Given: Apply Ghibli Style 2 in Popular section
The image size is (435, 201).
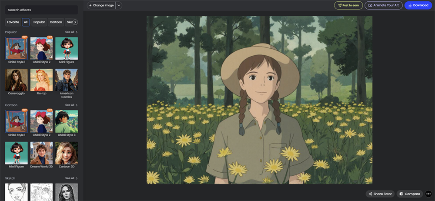Looking at the screenshot, I should [41, 48].
